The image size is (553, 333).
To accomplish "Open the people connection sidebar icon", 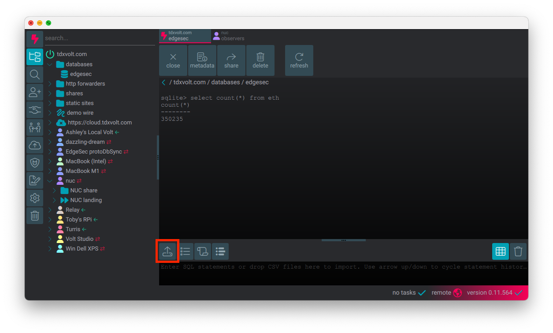I will 35,127.
